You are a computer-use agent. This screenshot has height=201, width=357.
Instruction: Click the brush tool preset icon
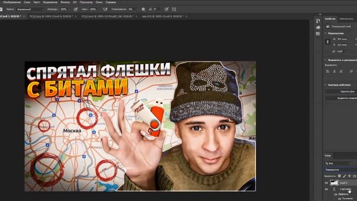pyautogui.click(x=1, y=9)
